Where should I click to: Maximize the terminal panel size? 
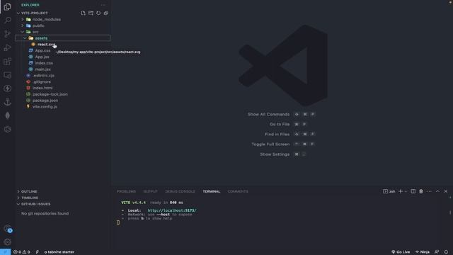(437, 191)
